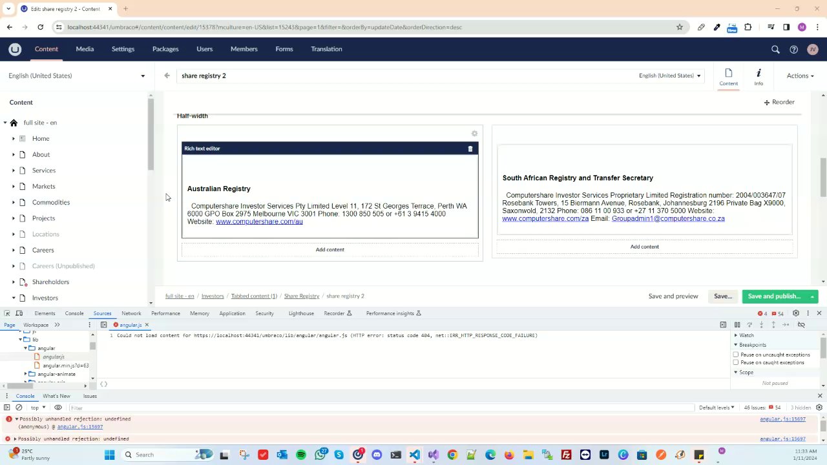Viewport: 827px width, 465px height.
Task: Deactivate breakpoints icon in debugger toolbar
Action: [x=801, y=325]
